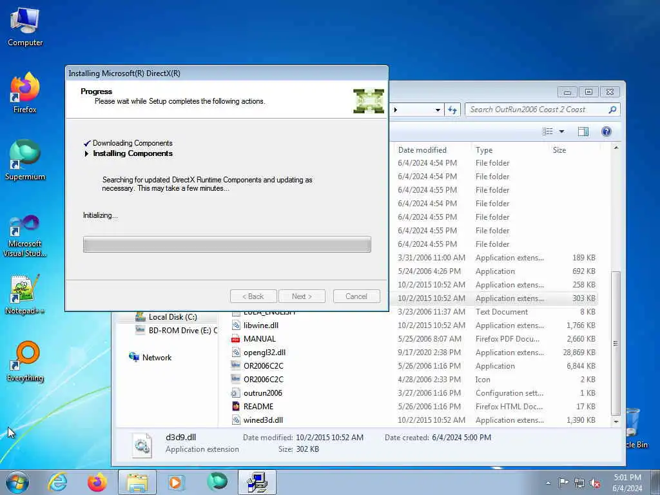Click the d3d9.dll details pane thumbnail
This screenshot has height=495, width=660.
[142, 445]
